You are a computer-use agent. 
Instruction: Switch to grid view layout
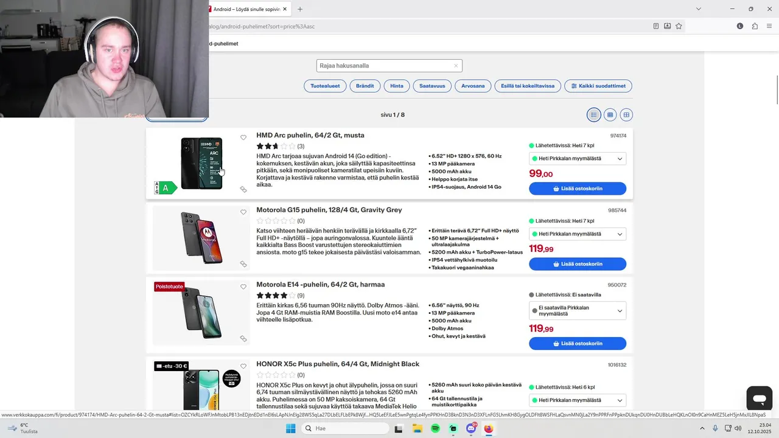click(x=610, y=114)
